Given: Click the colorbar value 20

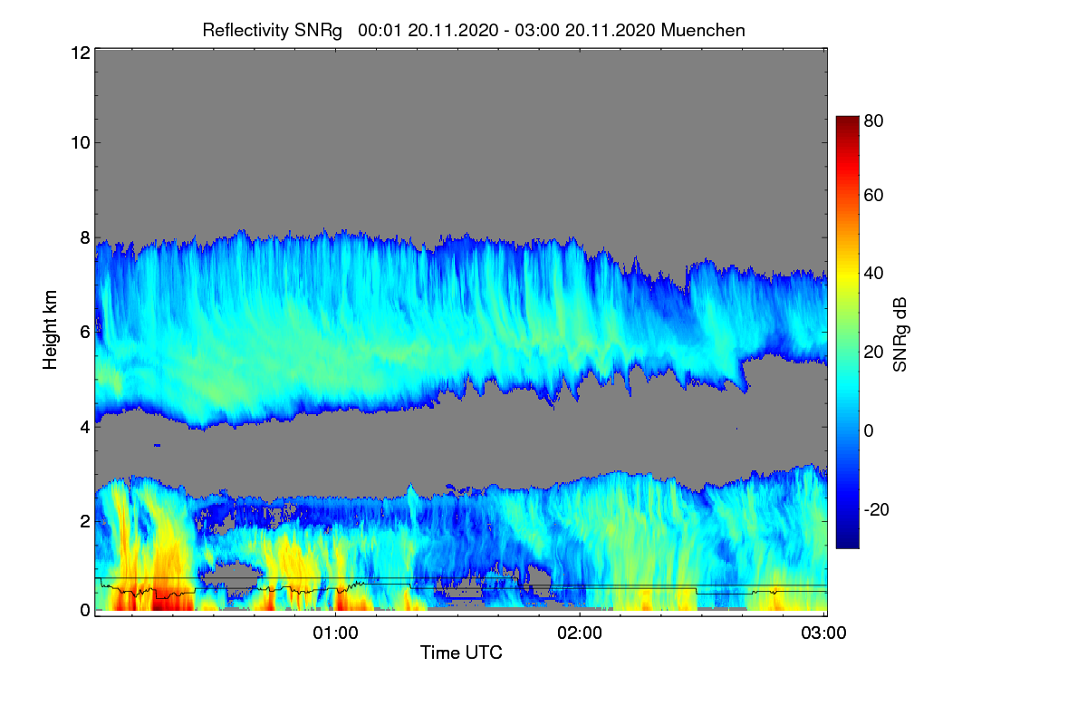Looking at the screenshot, I should tap(875, 352).
